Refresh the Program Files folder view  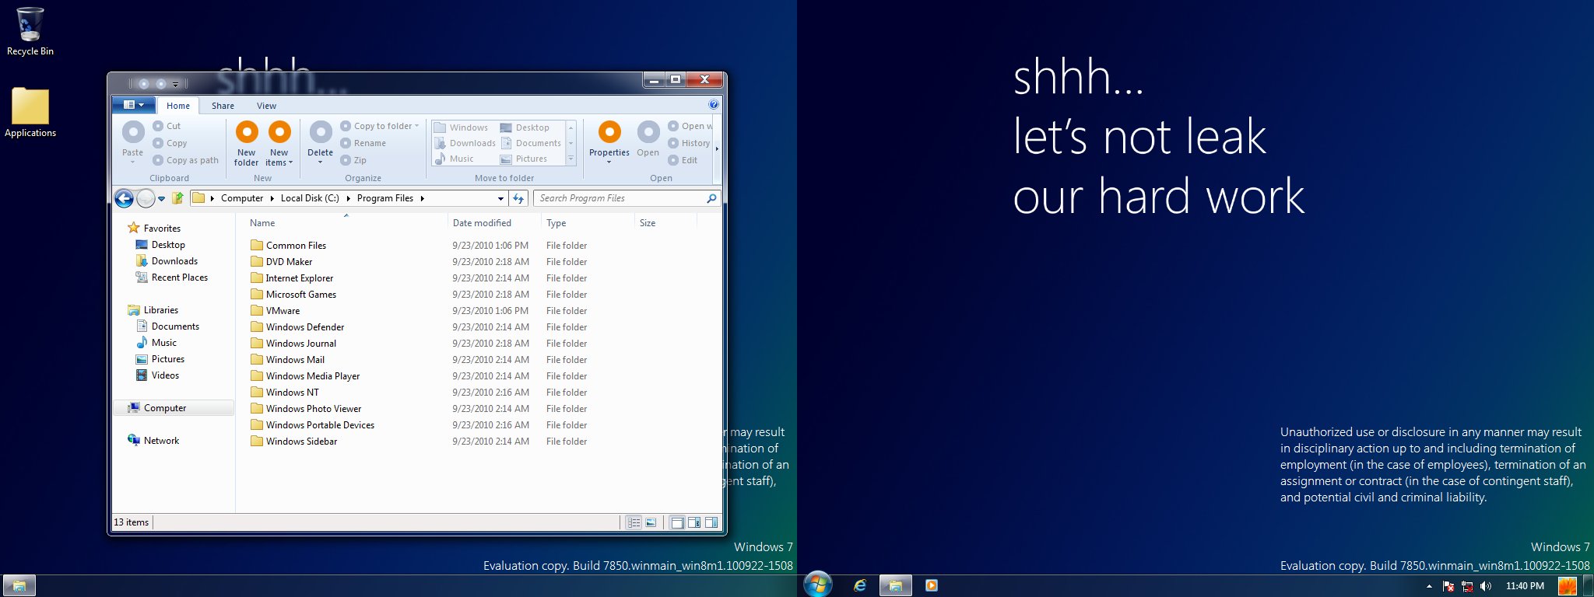pyautogui.click(x=518, y=199)
